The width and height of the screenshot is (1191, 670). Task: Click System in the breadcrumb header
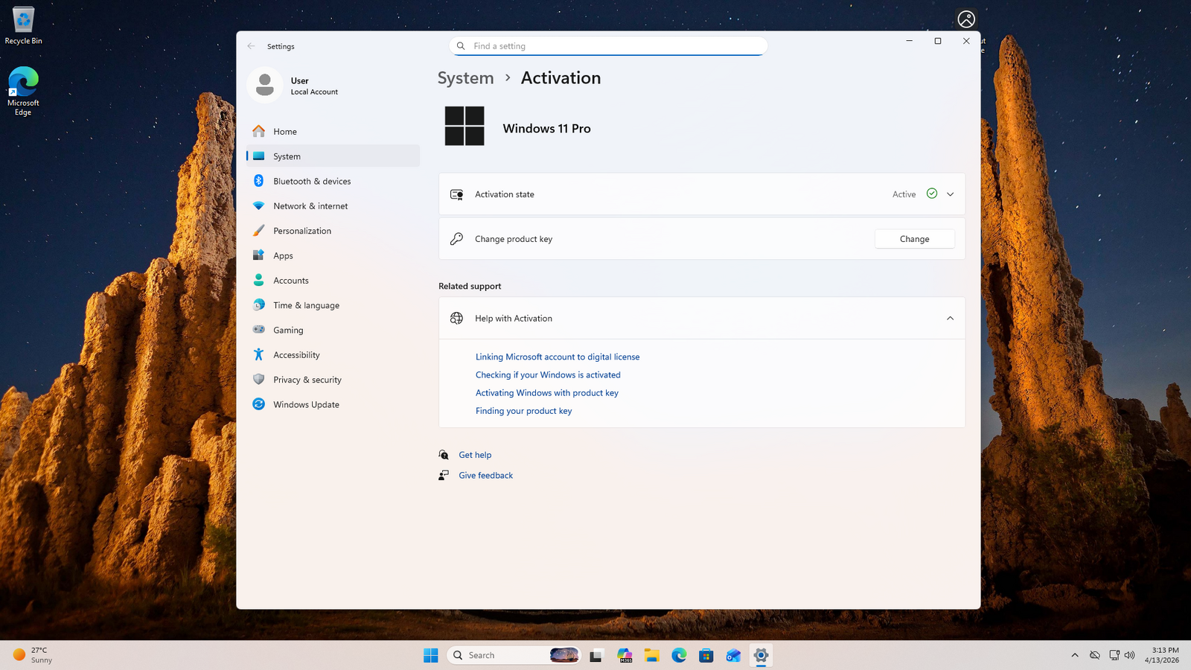point(465,78)
